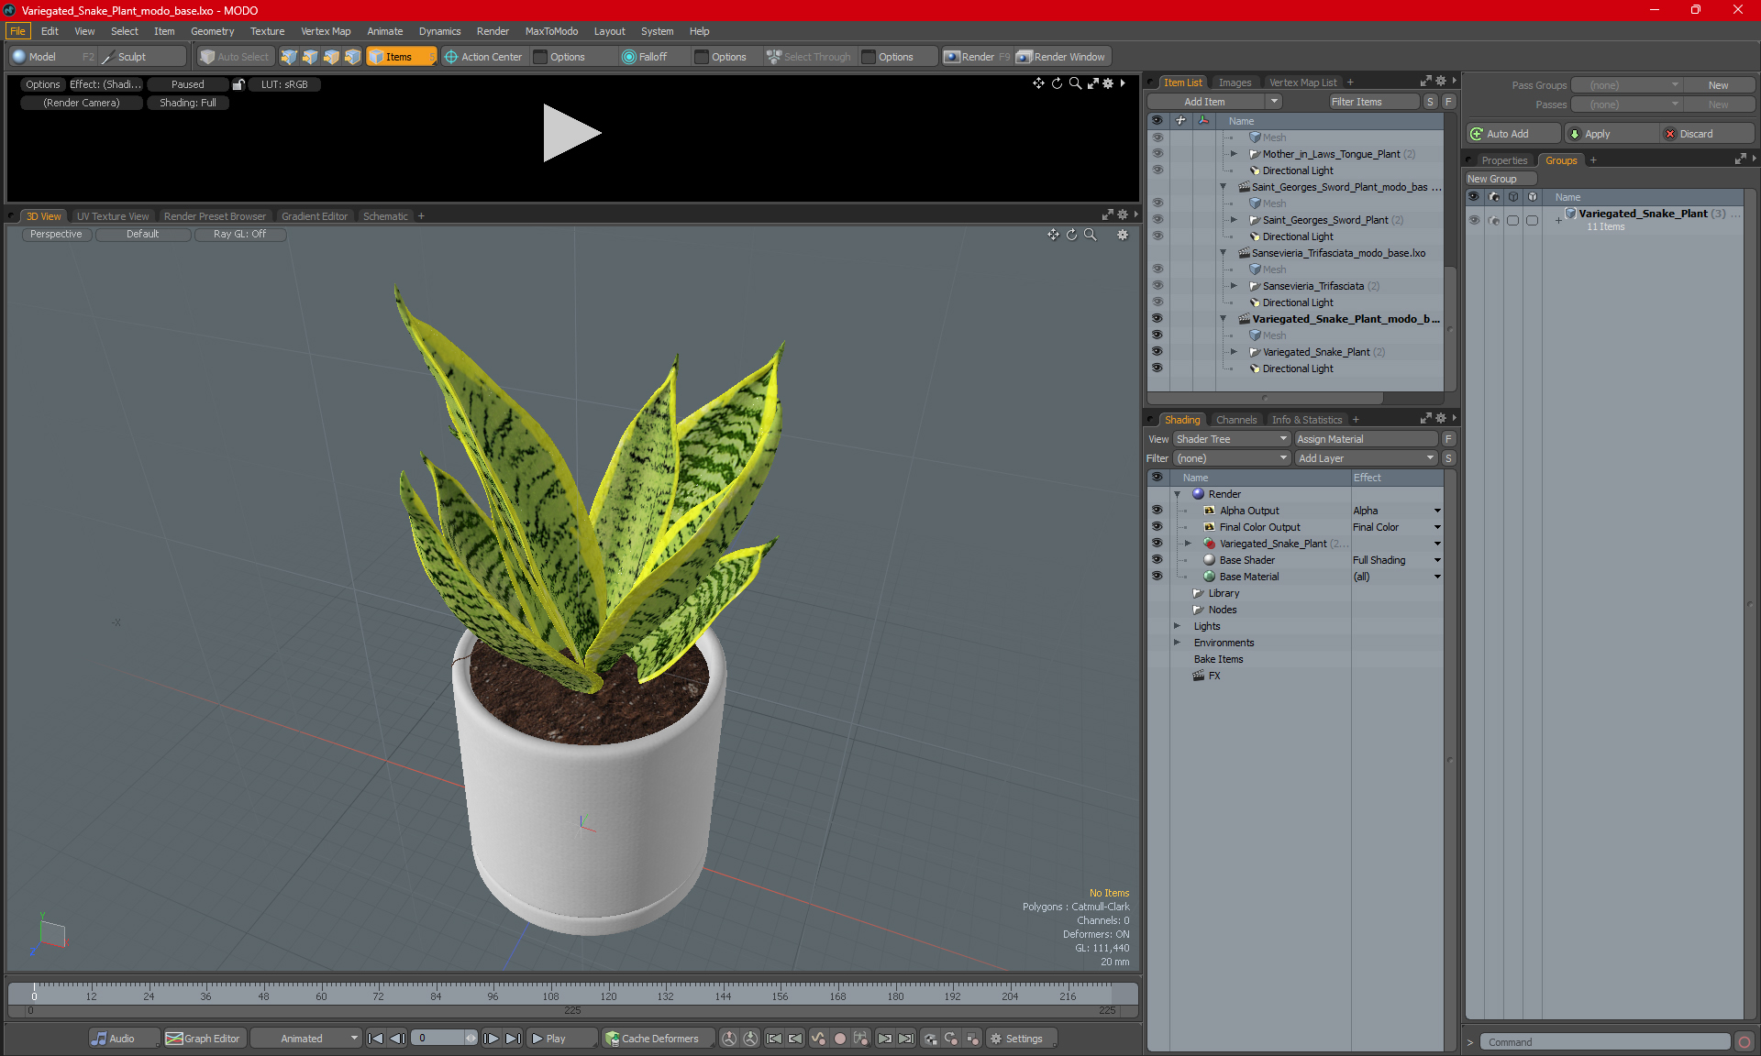The height and width of the screenshot is (1056, 1761).
Task: Maximize the Item List panel
Action: pyautogui.click(x=1425, y=82)
